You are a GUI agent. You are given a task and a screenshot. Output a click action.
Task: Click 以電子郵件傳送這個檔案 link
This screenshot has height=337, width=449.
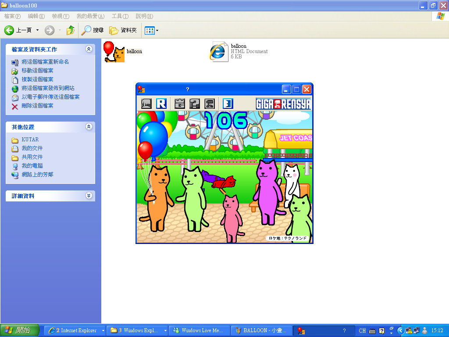point(51,97)
